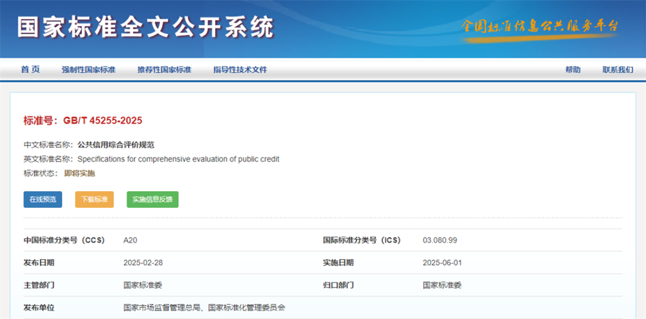Open 推荐性国家标准 menu item
The width and height of the screenshot is (646, 319).
click(x=164, y=70)
